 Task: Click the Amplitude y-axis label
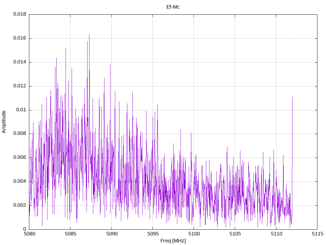tap(4, 122)
